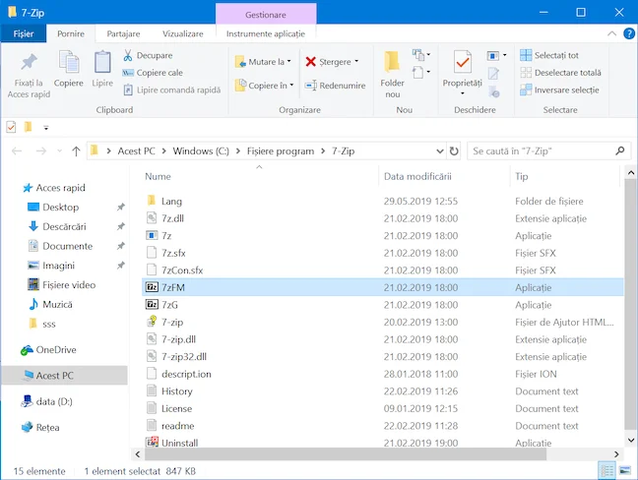This screenshot has width=638, height=480.
Task: Click the forward navigation arrow
Action: click(x=41, y=151)
